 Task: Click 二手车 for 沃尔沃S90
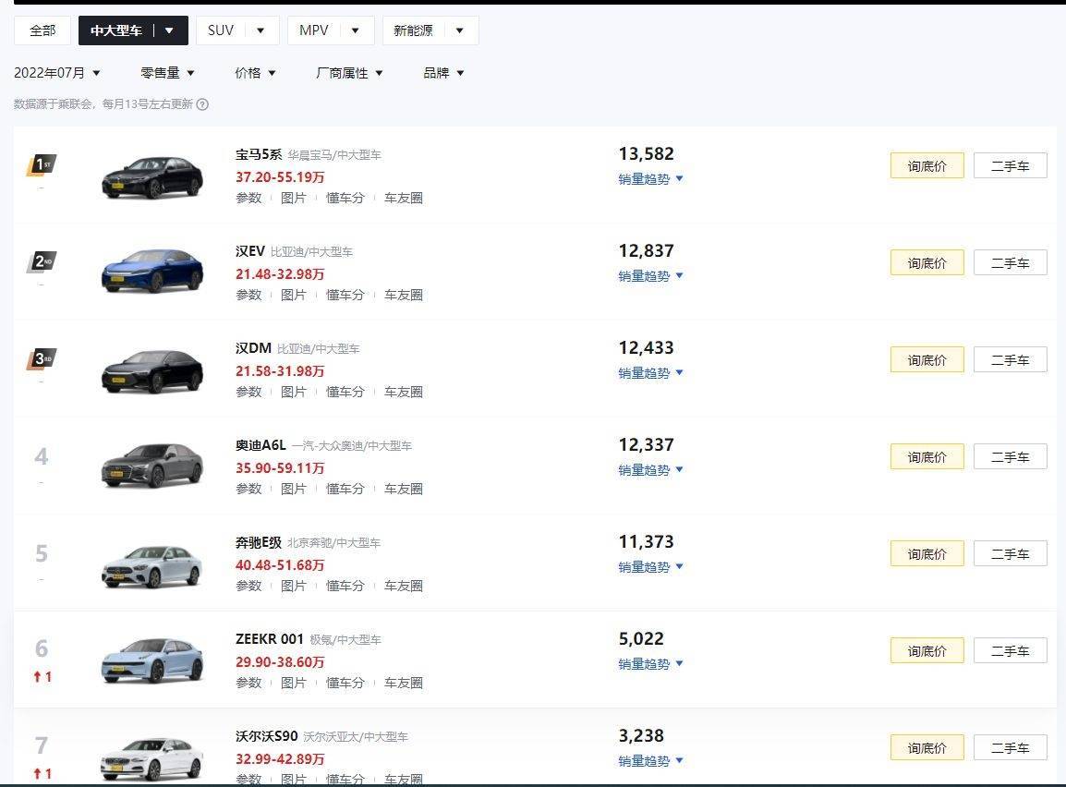tap(1011, 747)
